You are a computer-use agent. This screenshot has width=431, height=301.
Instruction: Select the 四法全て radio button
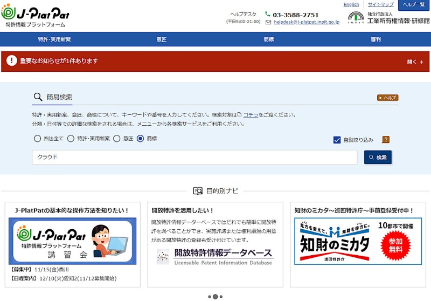[x=37, y=139]
